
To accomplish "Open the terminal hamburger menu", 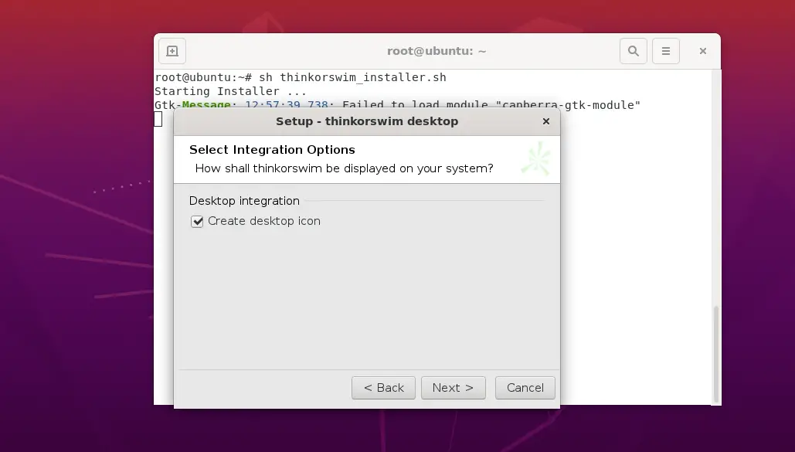I will pos(666,51).
